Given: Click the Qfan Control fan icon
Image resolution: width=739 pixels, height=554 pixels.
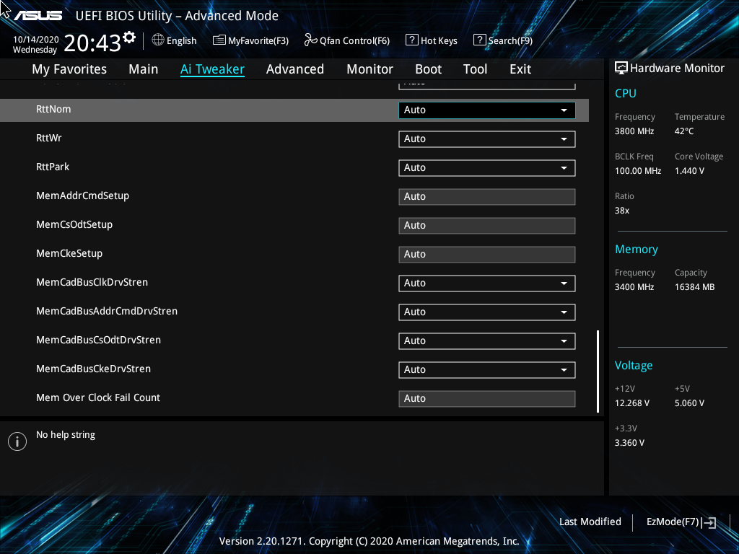Looking at the screenshot, I should [310, 40].
